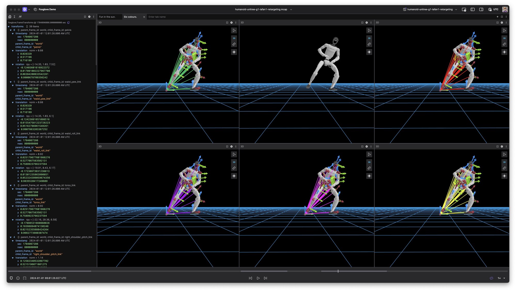Click the Add panel icon in top bar
The width and height of the screenshot is (516, 291).
[464, 10]
